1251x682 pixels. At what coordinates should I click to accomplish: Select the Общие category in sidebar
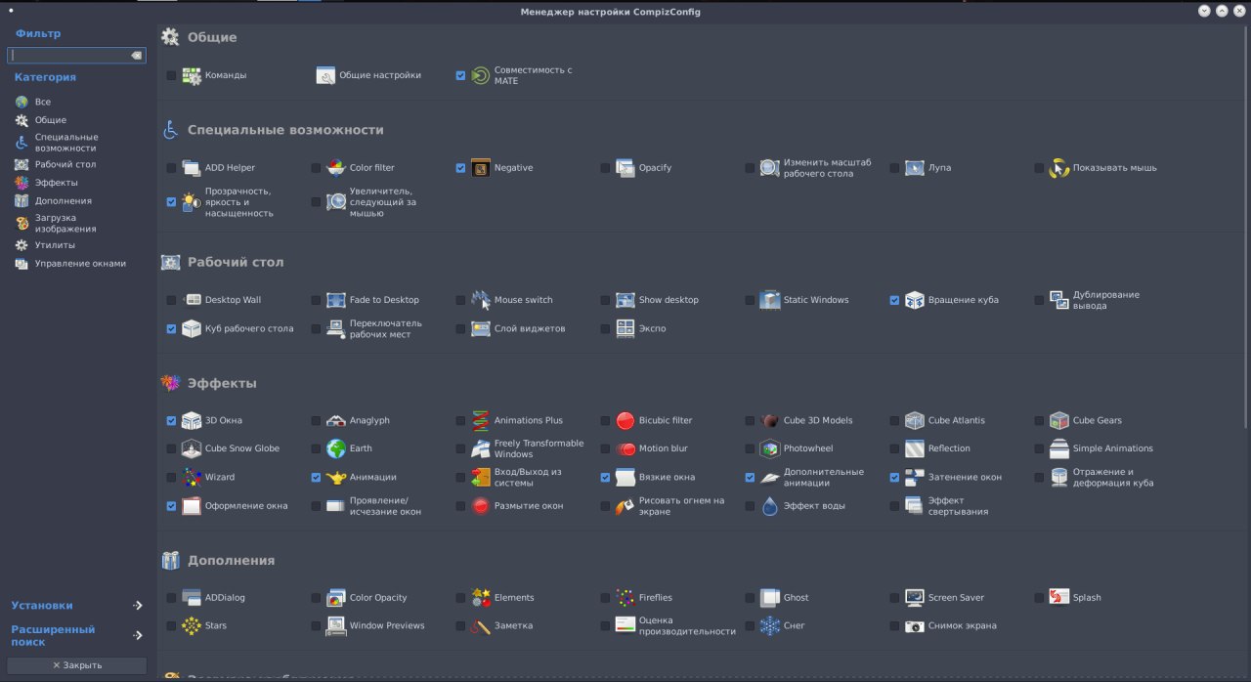pos(51,120)
